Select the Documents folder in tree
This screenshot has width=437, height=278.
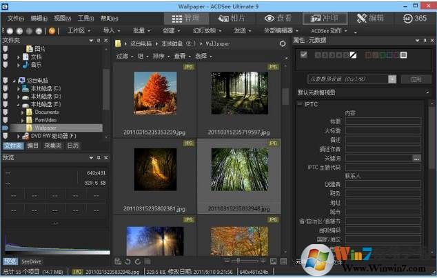coord(47,112)
